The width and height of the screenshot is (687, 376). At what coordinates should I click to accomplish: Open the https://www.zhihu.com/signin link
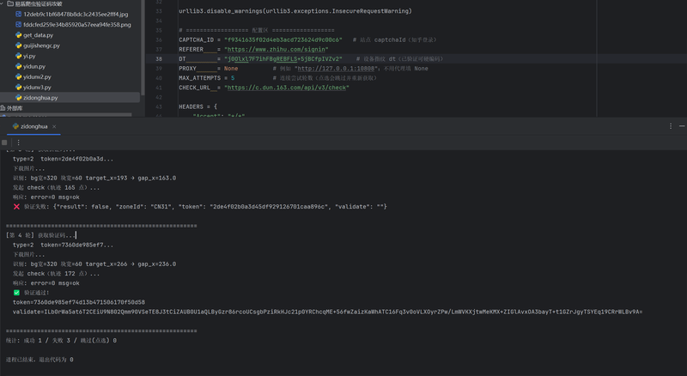276,50
